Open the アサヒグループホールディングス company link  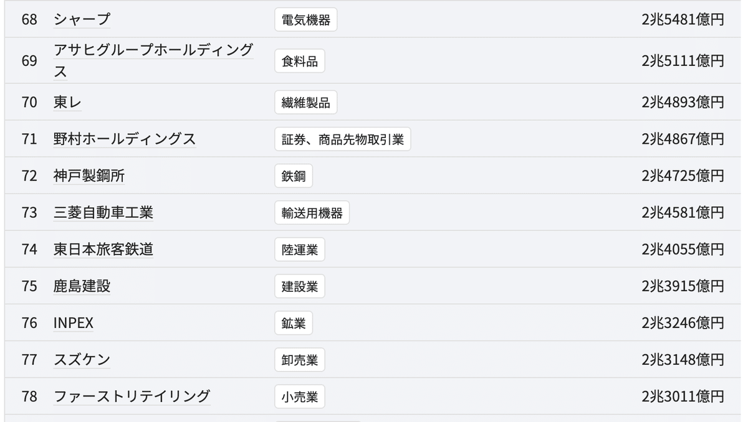pos(153,51)
